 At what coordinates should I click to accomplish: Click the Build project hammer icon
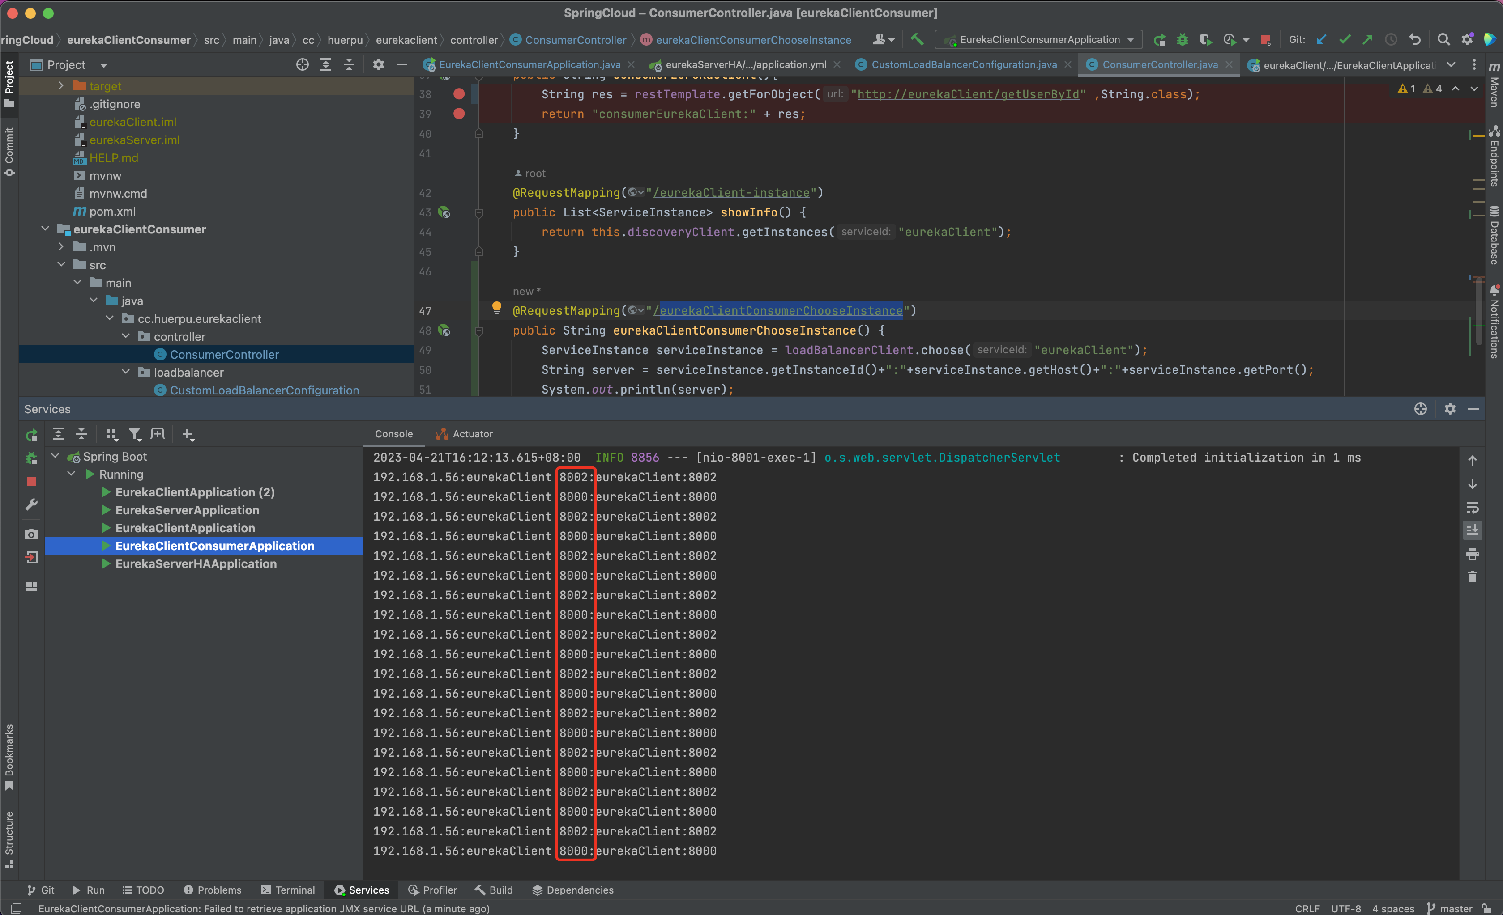pos(916,40)
